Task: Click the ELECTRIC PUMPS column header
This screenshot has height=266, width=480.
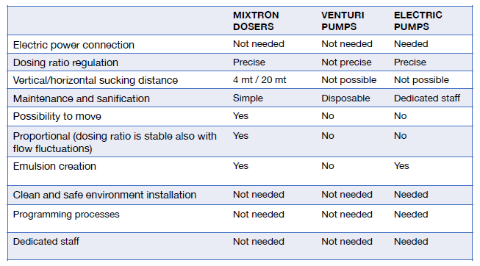Action: click(x=418, y=21)
